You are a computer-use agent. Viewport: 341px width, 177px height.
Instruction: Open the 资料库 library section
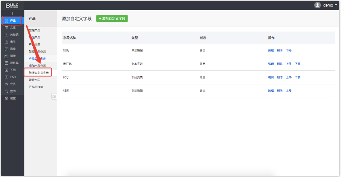pyautogui.click(x=12, y=63)
